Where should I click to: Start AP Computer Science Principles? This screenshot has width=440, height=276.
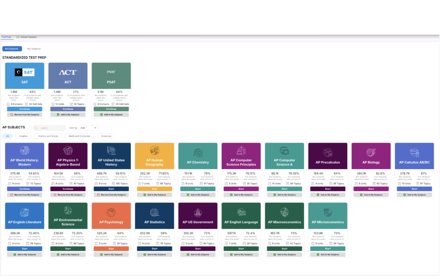click(x=241, y=189)
